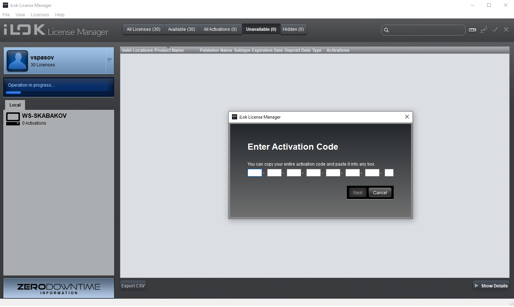Click the '0 Activations' text under WS-SKABAKOV
Image resolution: width=514 pixels, height=307 pixels.
34,123
